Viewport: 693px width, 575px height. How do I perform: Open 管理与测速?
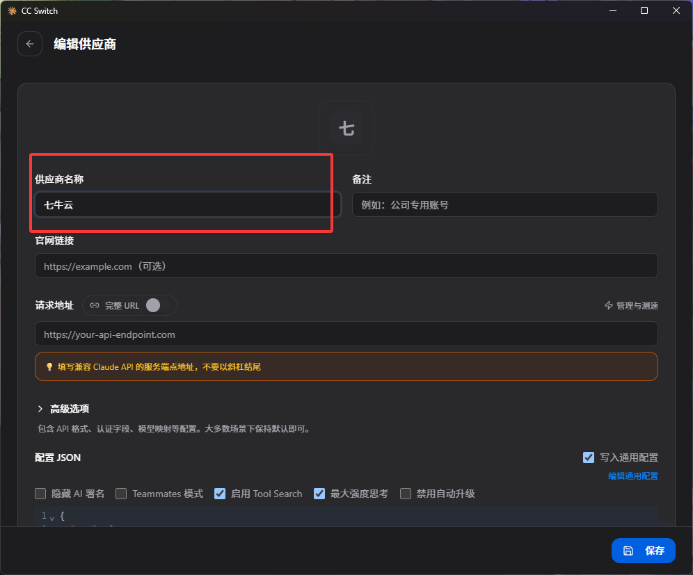631,305
